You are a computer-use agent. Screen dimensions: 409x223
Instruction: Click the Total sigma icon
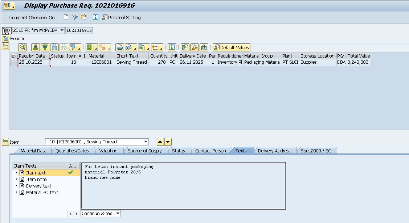89,47
